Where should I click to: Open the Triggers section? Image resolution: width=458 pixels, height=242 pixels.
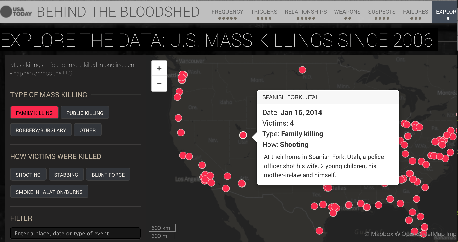264,12
